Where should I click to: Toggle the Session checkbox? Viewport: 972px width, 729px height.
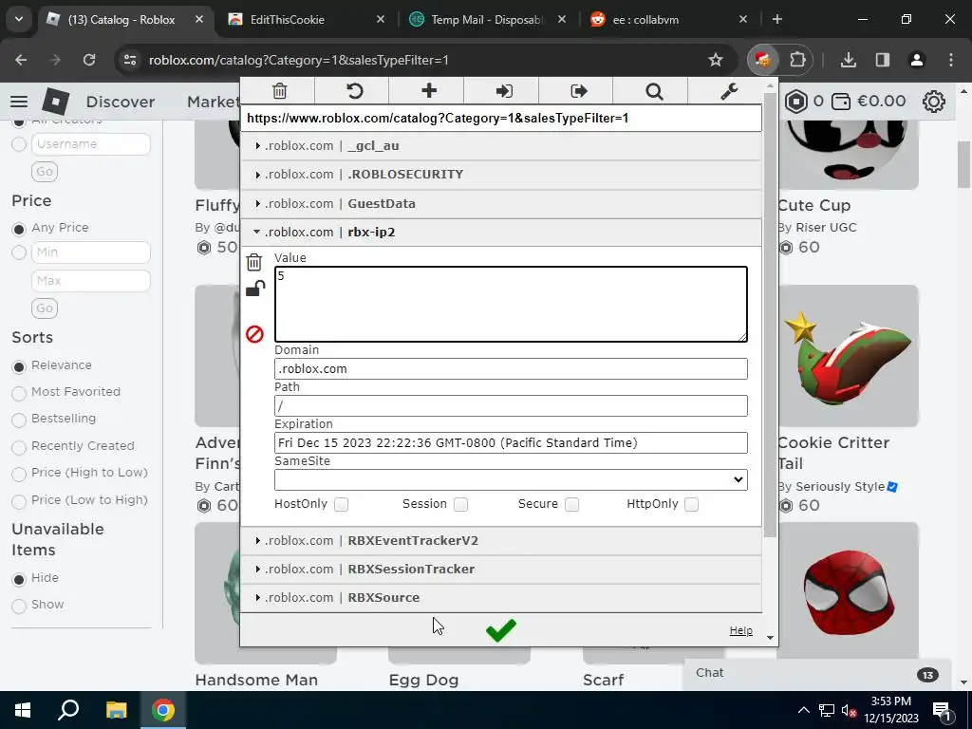[460, 504]
